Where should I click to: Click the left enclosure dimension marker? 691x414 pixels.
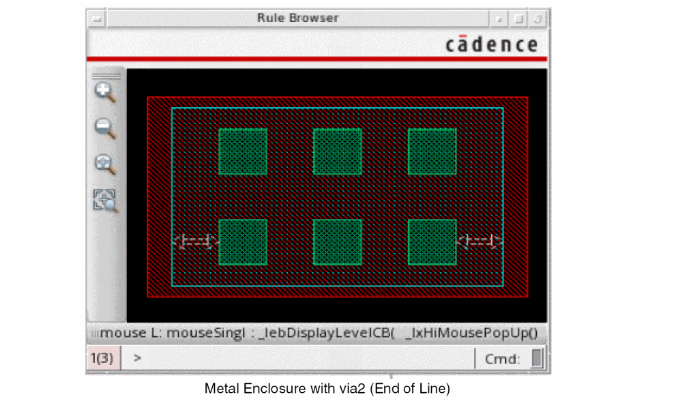(x=195, y=241)
